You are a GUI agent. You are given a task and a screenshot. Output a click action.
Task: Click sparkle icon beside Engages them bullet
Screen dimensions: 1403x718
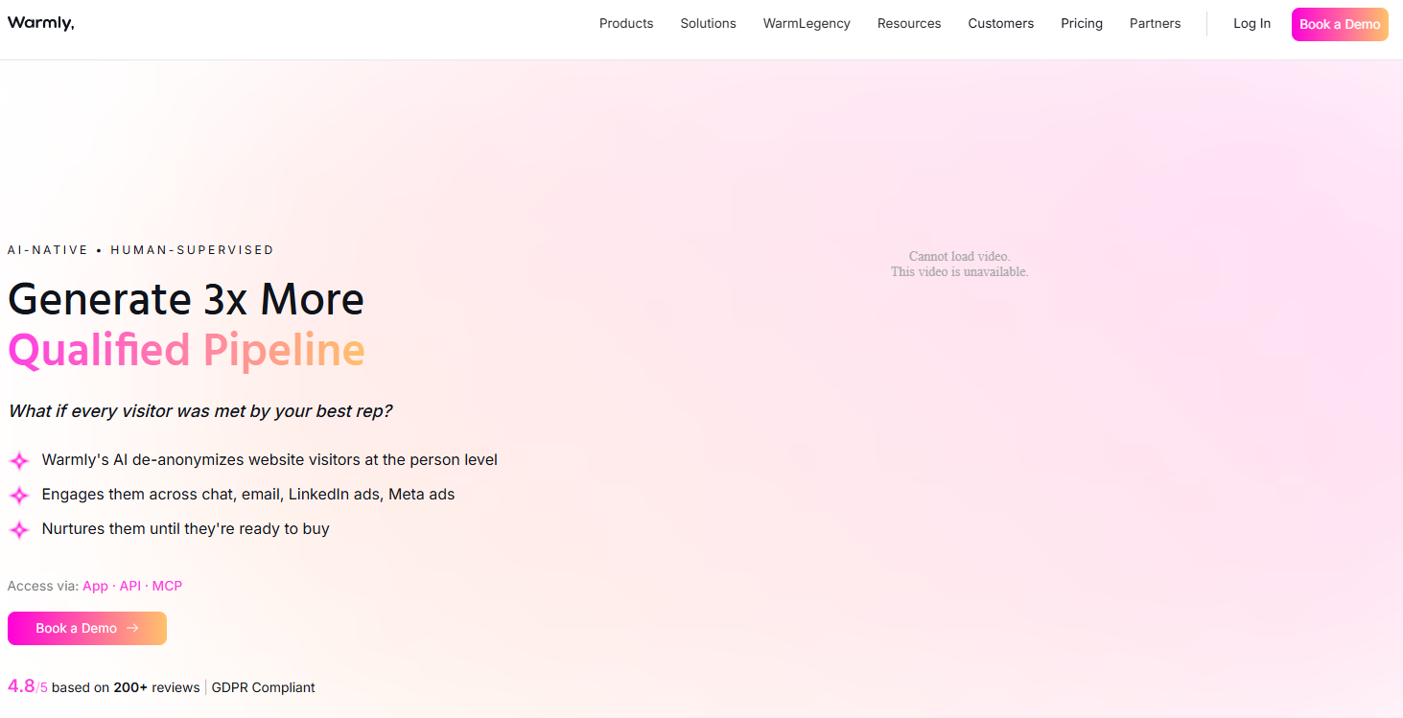(19, 496)
